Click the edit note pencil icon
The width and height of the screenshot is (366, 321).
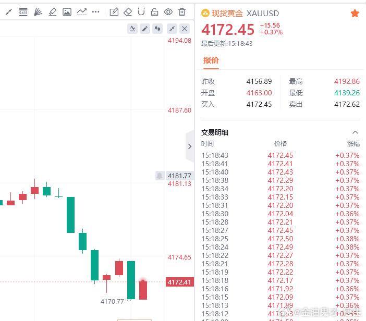pyautogui.click(x=114, y=11)
